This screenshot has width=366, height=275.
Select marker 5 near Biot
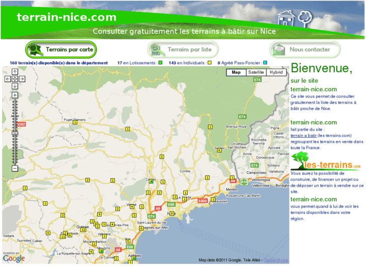click(128, 241)
